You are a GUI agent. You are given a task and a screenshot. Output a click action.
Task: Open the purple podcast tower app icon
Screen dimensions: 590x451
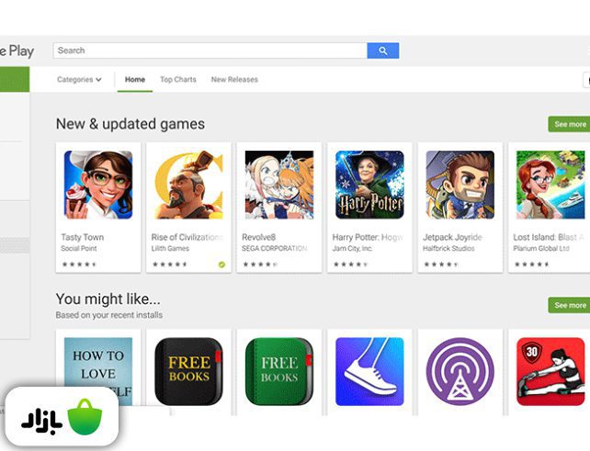coord(460,372)
